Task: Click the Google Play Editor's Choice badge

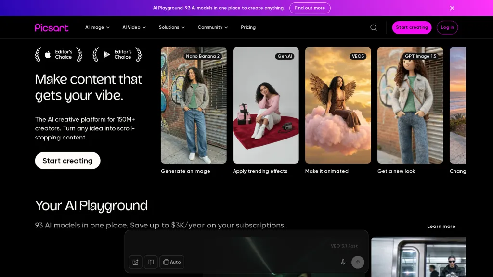Action: (x=117, y=54)
